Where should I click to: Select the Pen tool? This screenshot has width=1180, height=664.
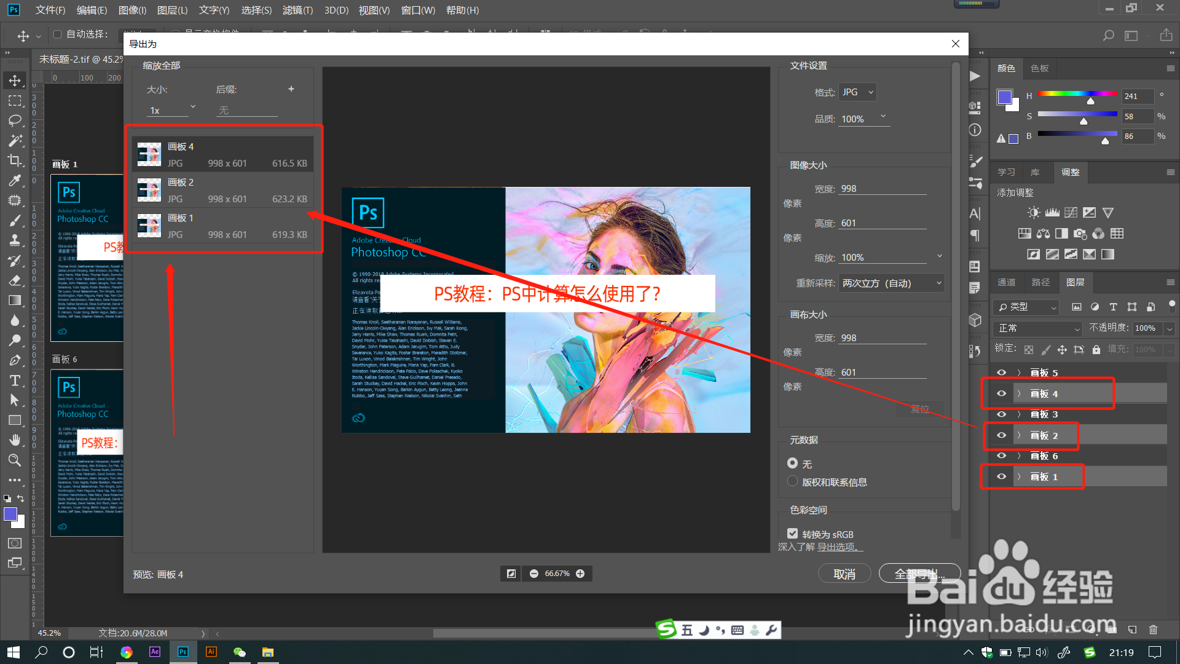[x=15, y=360]
